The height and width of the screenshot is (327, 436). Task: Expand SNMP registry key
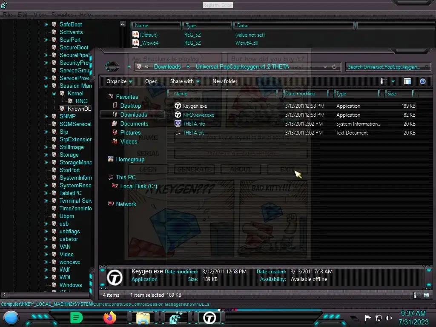(x=46, y=117)
